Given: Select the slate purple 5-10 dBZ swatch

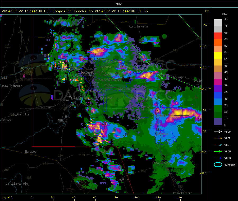Looking at the screenshot, I should coord(218,121).
